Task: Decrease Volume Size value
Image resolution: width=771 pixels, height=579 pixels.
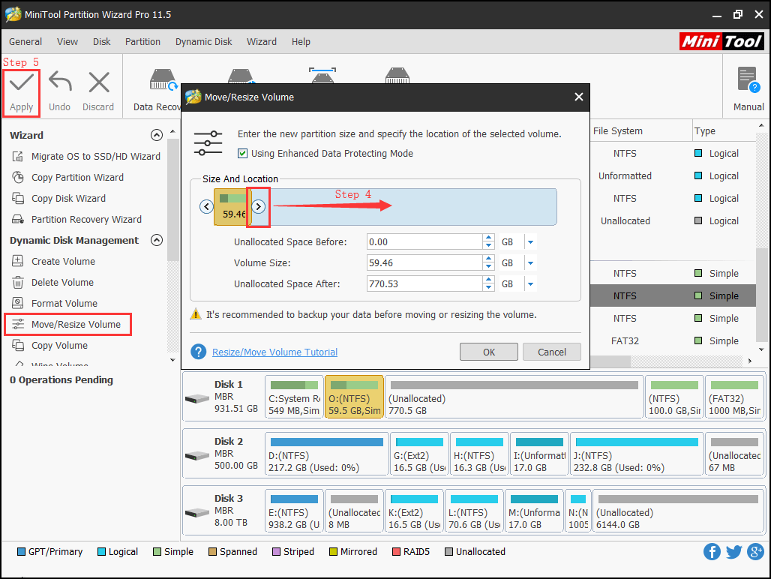Action: click(488, 267)
